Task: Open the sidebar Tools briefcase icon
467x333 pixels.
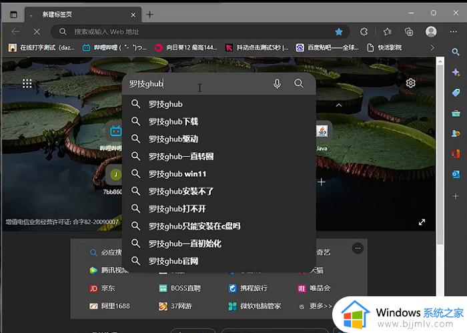Action: point(456,113)
